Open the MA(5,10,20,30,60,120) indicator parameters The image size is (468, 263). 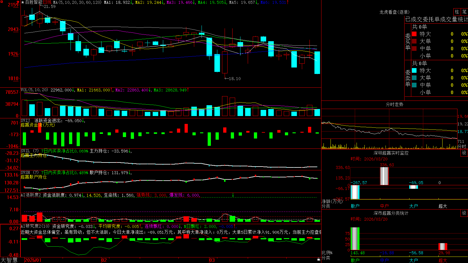click(x=77, y=2)
